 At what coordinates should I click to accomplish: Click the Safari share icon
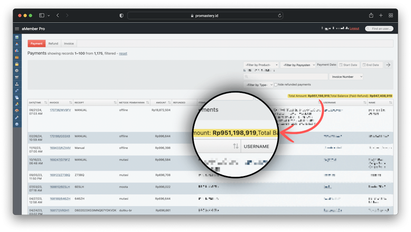(371, 16)
